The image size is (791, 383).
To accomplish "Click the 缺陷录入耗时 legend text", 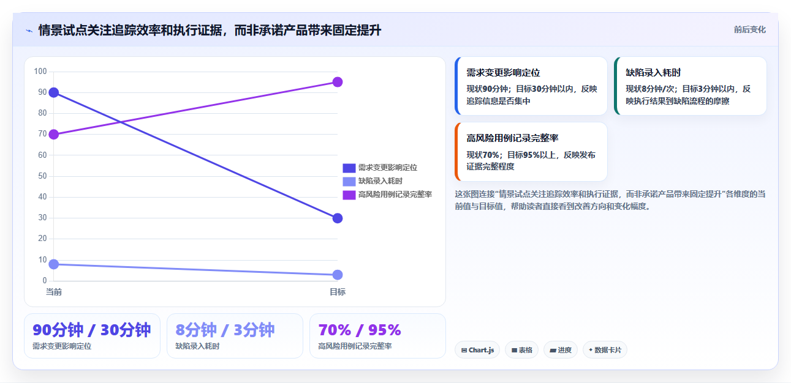I will (380, 181).
